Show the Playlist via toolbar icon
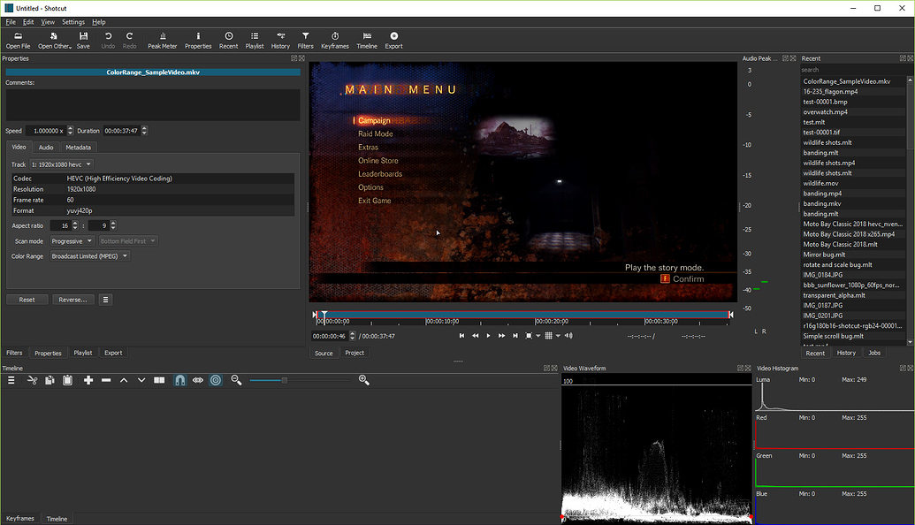Image resolution: width=915 pixels, height=525 pixels. pos(255,41)
